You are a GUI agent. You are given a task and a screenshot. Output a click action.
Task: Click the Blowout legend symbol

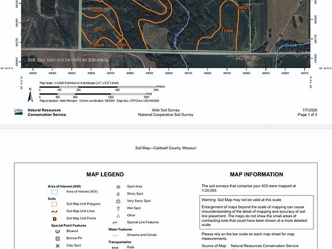click(x=58, y=231)
